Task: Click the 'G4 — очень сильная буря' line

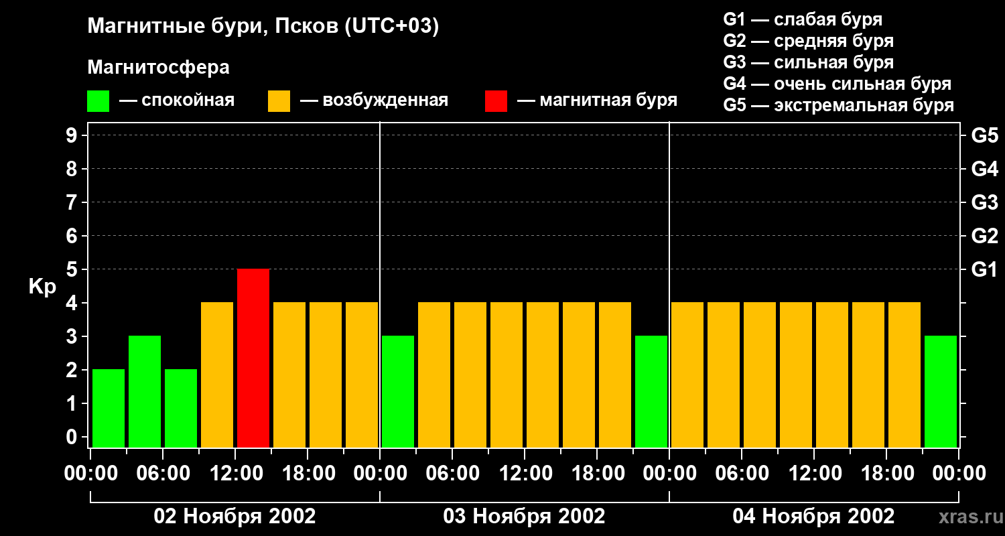Action: [837, 84]
